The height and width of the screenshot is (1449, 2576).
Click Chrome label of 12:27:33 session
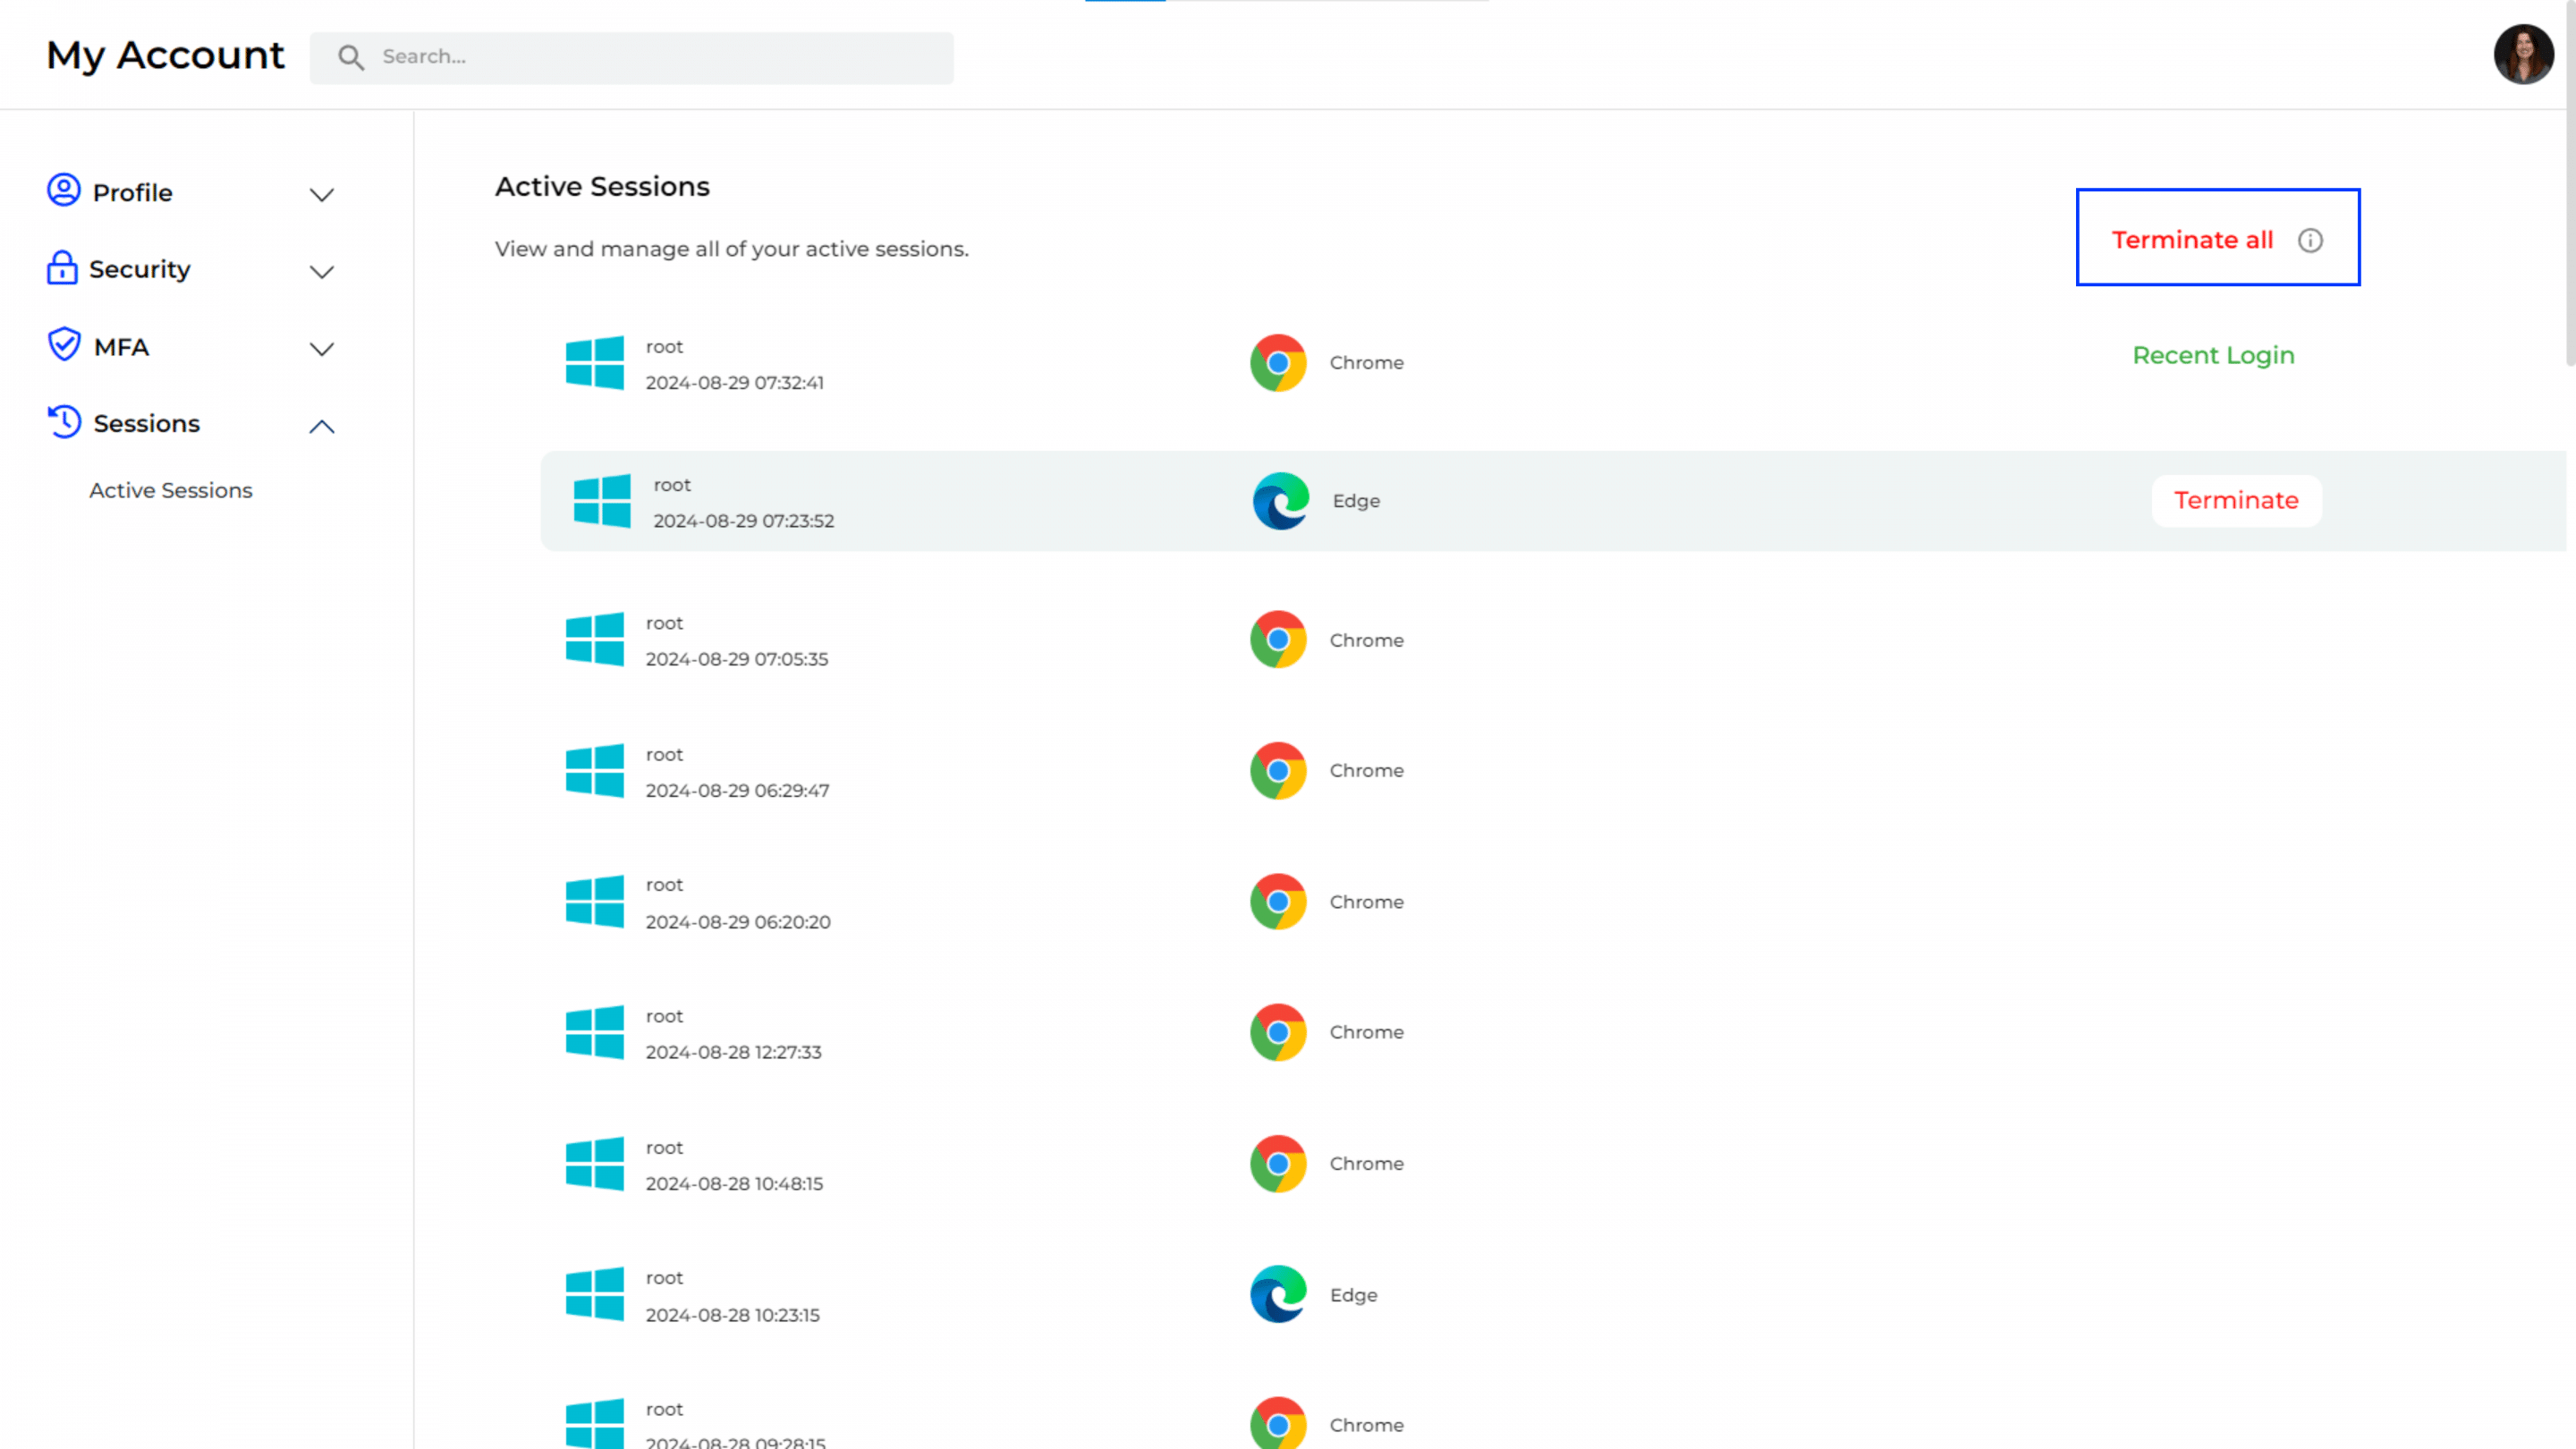tap(1366, 1032)
